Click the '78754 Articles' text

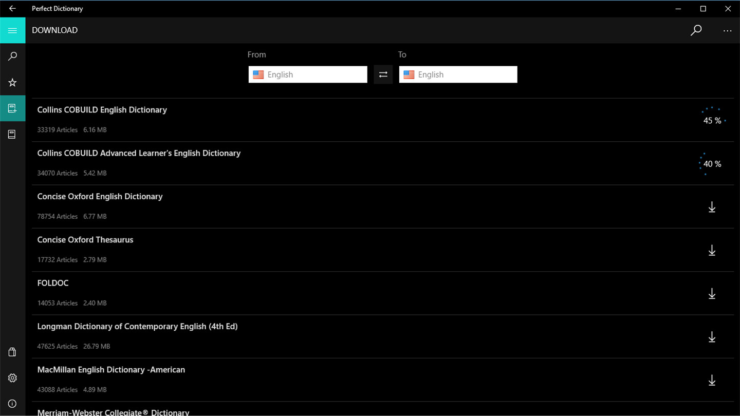pos(58,217)
